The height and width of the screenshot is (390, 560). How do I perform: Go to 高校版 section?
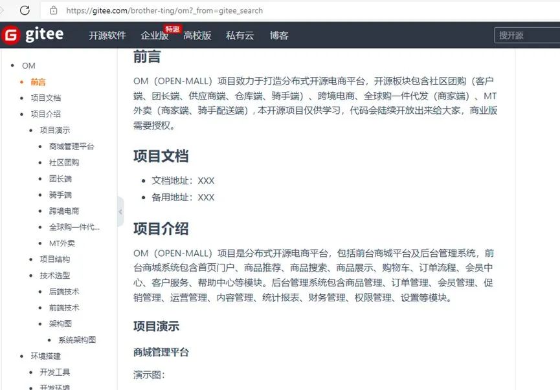click(x=197, y=36)
